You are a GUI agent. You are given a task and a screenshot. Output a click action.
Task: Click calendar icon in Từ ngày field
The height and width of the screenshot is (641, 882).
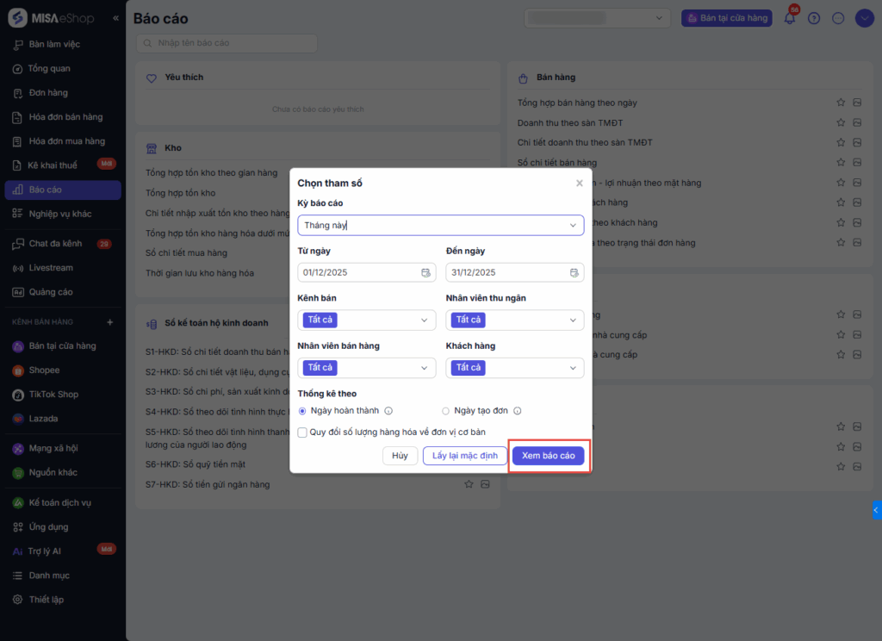(425, 273)
